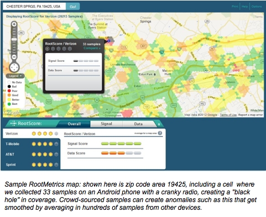Click the Go! search button
The width and height of the screenshot is (266, 217).
(73, 7)
